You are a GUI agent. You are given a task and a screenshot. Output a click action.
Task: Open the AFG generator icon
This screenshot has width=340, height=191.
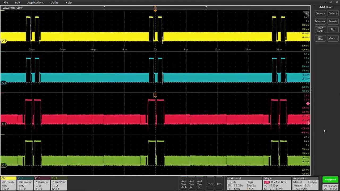[x=219, y=184]
